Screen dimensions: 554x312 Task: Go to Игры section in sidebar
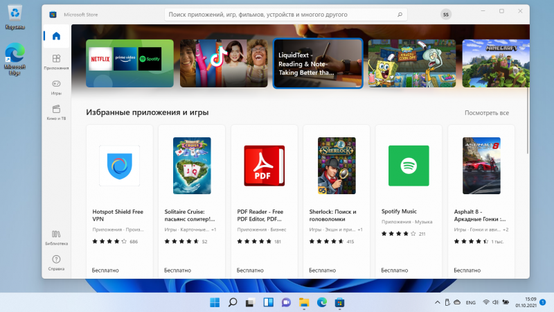tap(56, 87)
